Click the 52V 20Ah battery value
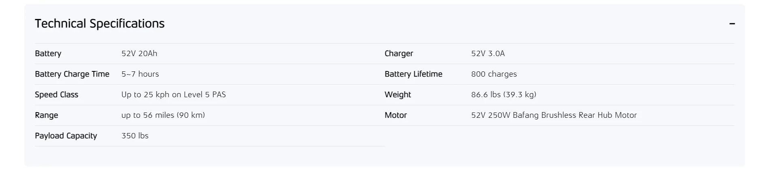The width and height of the screenshot is (769, 171). pos(139,54)
